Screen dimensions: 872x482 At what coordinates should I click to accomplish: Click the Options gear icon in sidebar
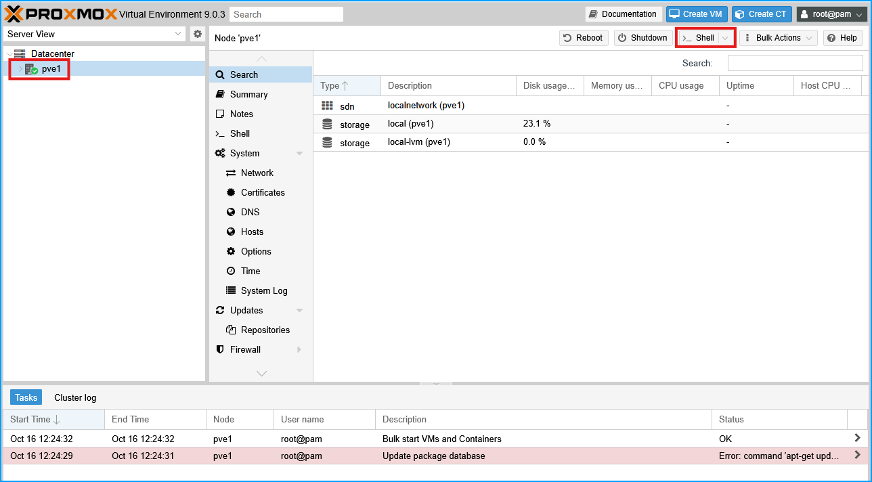(230, 251)
